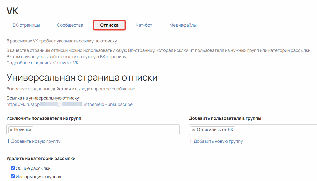
Task: Add new group under the add-to-groups field
Action: (x=216, y=141)
